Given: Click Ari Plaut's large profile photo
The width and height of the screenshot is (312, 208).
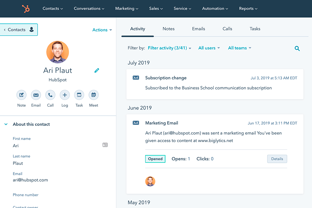Looking at the screenshot, I should [x=58, y=52].
